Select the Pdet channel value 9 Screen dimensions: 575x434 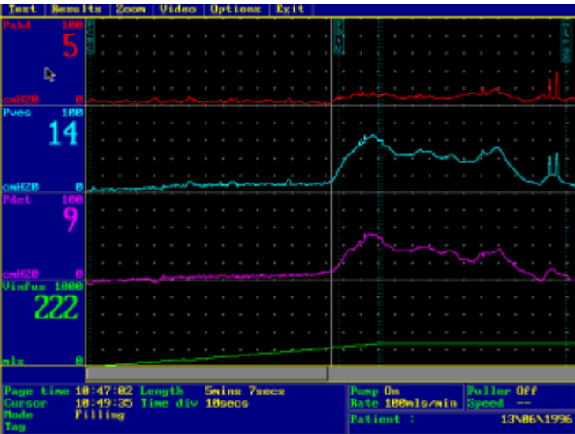[x=70, y=221]
